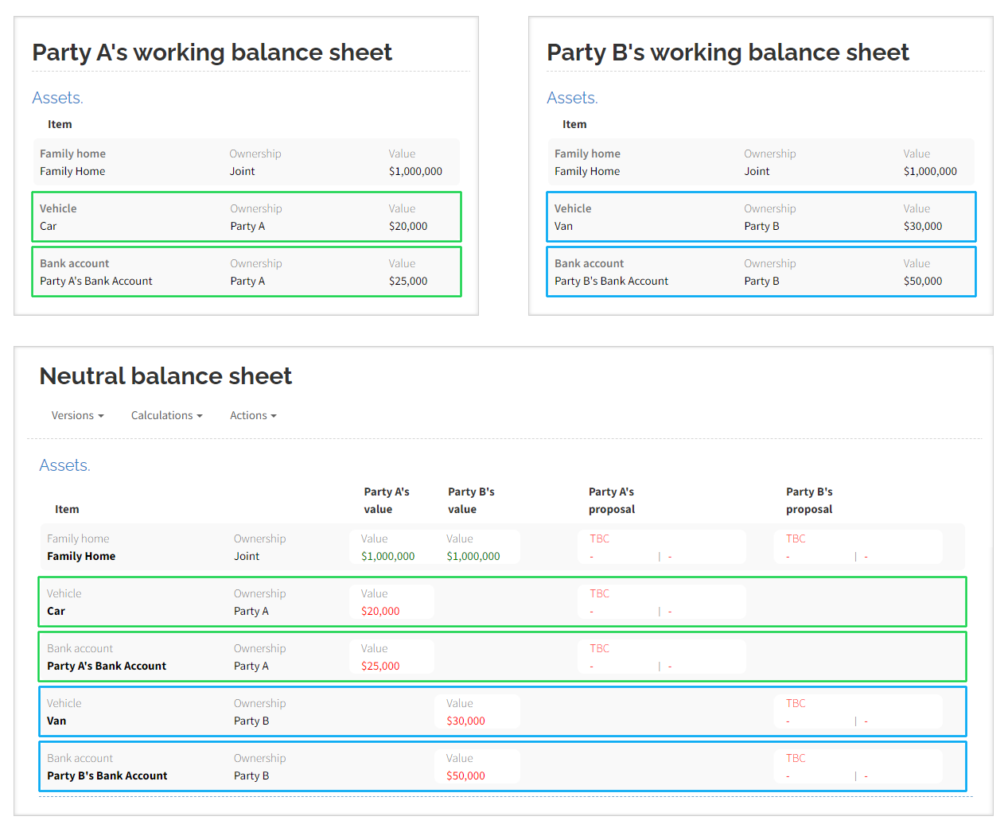Select Party B's Bank Account row in Party B's sheet
Screen dimensions: 1008x828
[761, 272]
